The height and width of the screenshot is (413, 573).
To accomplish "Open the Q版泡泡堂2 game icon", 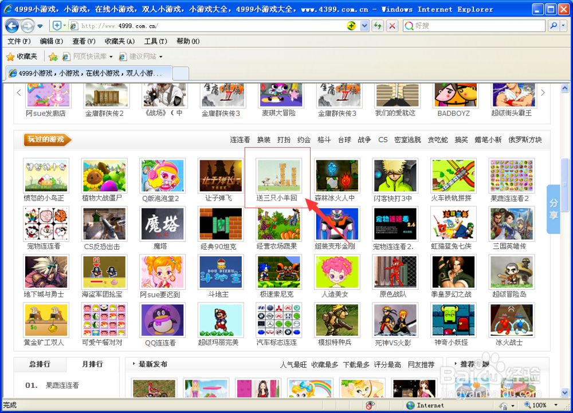I will [x=162, y=176].
